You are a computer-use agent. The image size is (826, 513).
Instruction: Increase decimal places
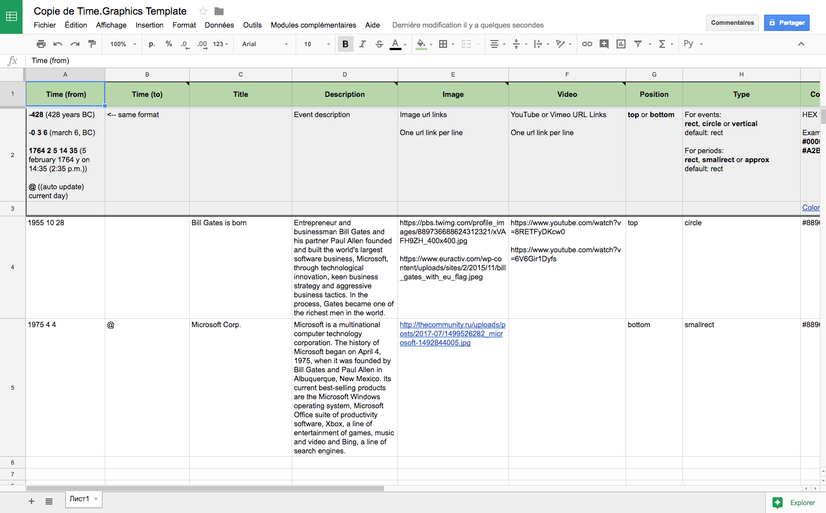202,44
